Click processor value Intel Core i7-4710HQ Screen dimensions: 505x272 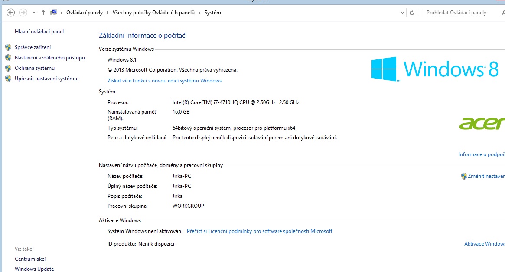coord(236,102)
